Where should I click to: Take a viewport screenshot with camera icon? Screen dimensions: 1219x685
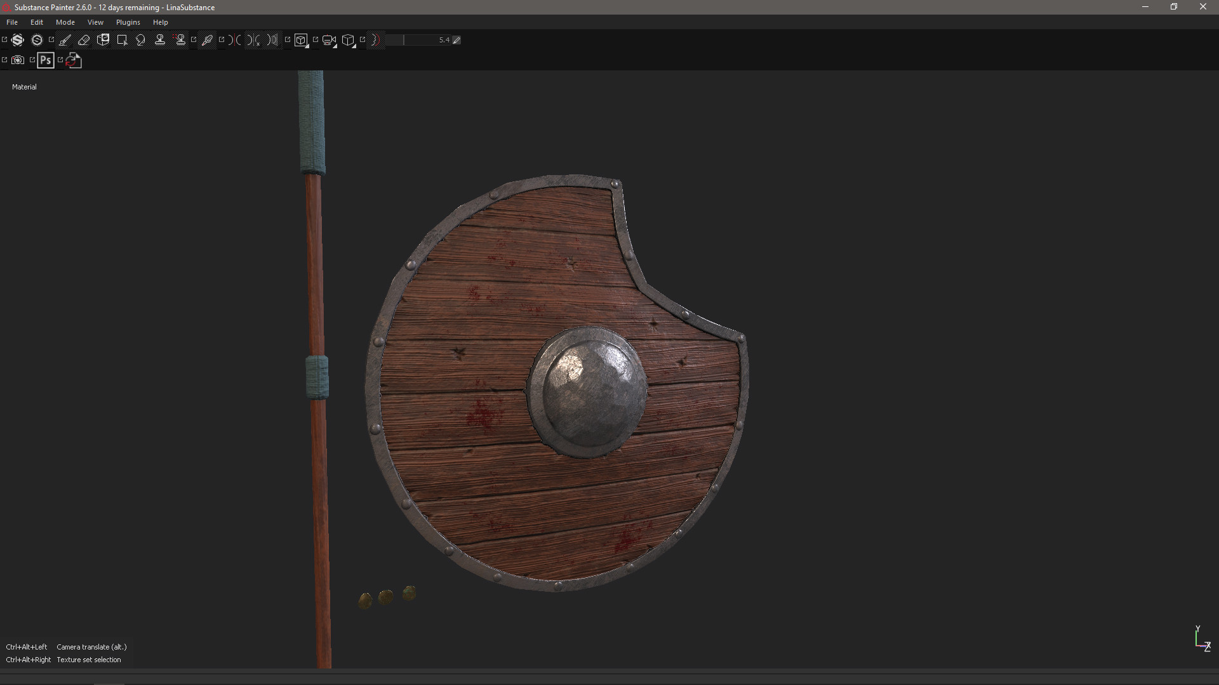(18, 60)
